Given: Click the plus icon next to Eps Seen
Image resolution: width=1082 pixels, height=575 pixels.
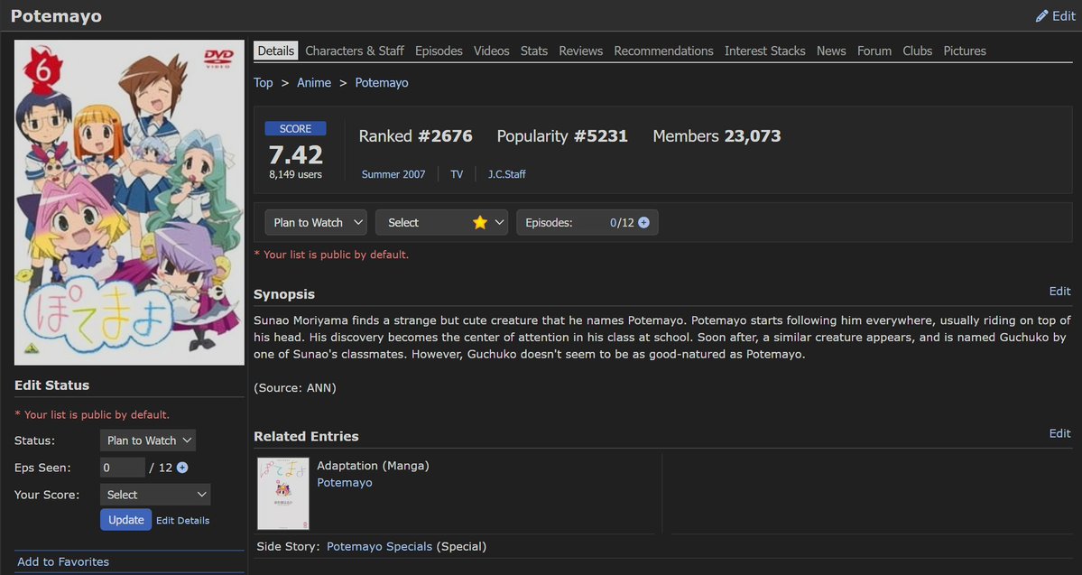Looking at the screenshot, I should coord(182,468).
